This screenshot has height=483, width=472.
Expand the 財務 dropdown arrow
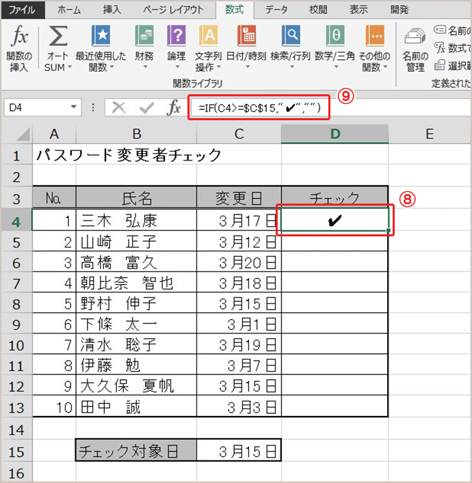[145, 67]
